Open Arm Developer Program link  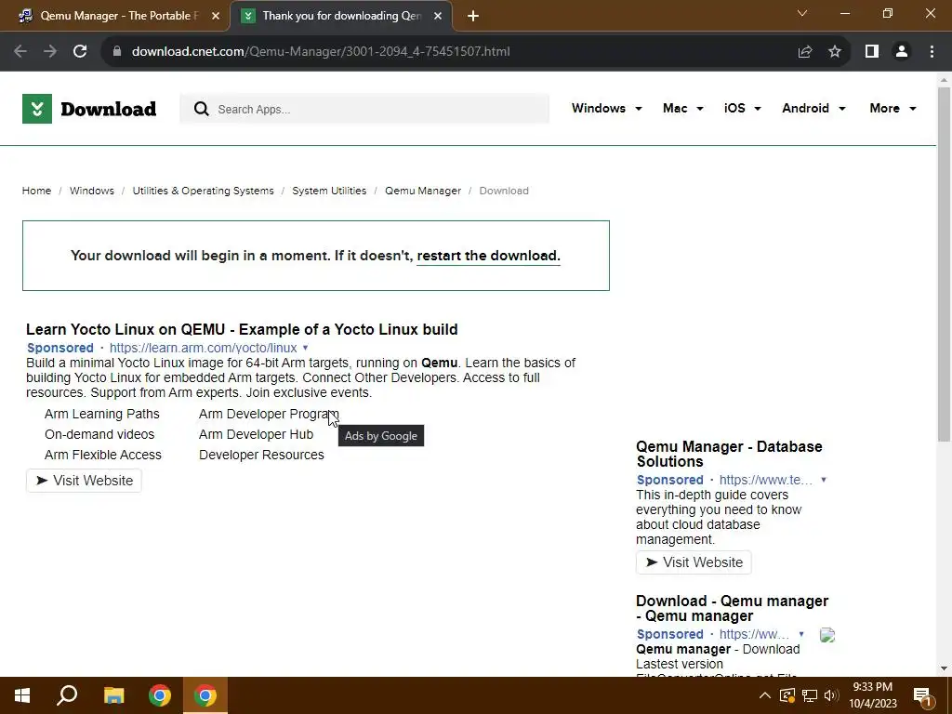coord(269,414)
